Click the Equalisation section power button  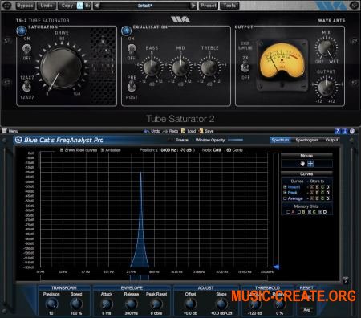[126, 31]
